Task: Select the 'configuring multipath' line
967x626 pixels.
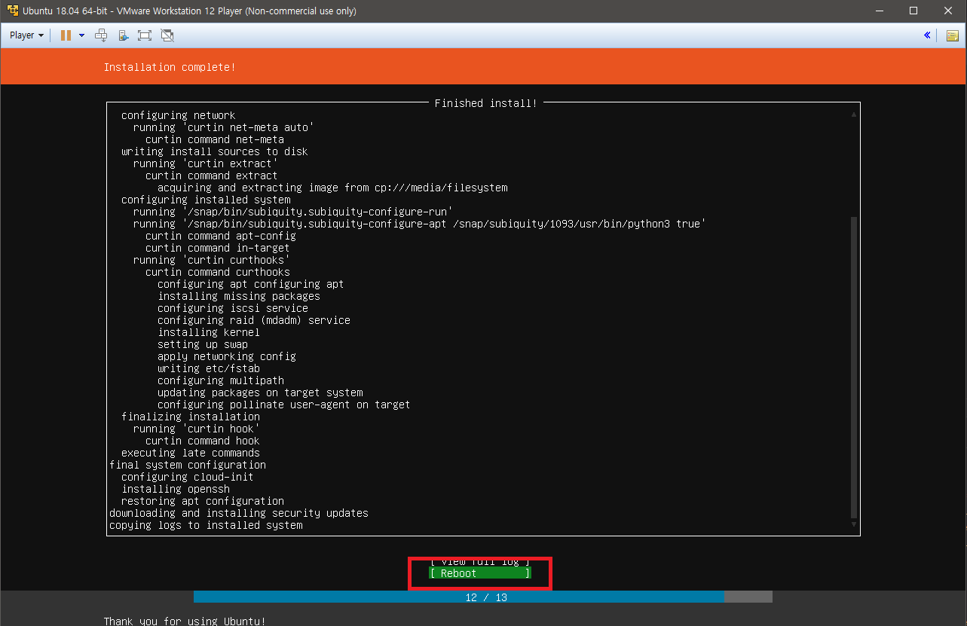Action: [x=221, y=380]
